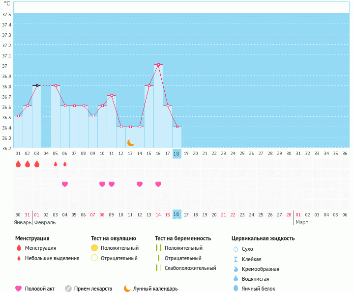
Task: Select the Сухо cervical fluid icon
Action: tap(236, 249)
